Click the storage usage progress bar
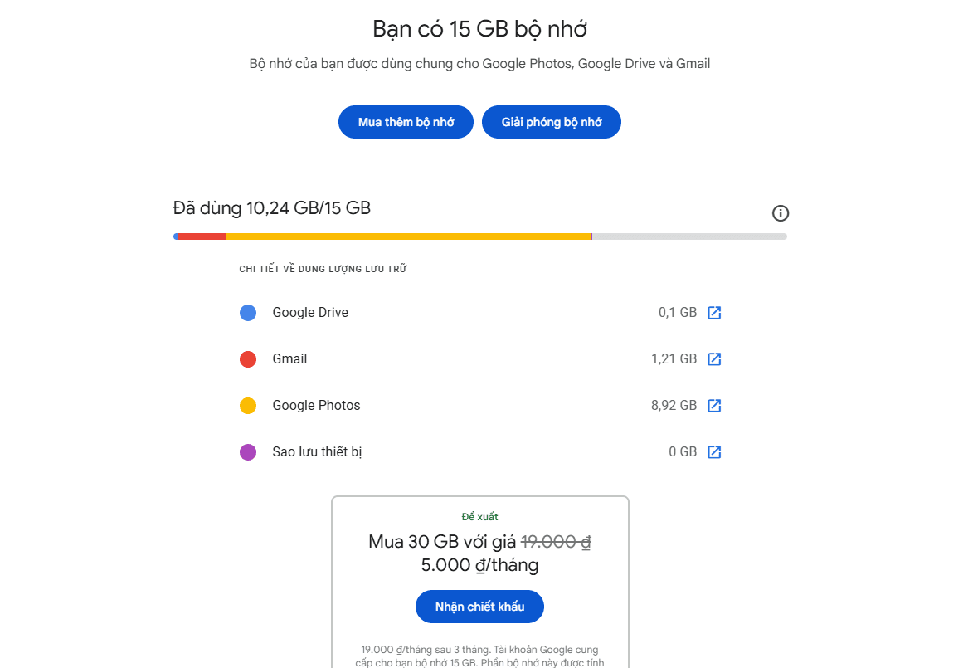Screen dimensions: 968x668 [x=479, y=236]
